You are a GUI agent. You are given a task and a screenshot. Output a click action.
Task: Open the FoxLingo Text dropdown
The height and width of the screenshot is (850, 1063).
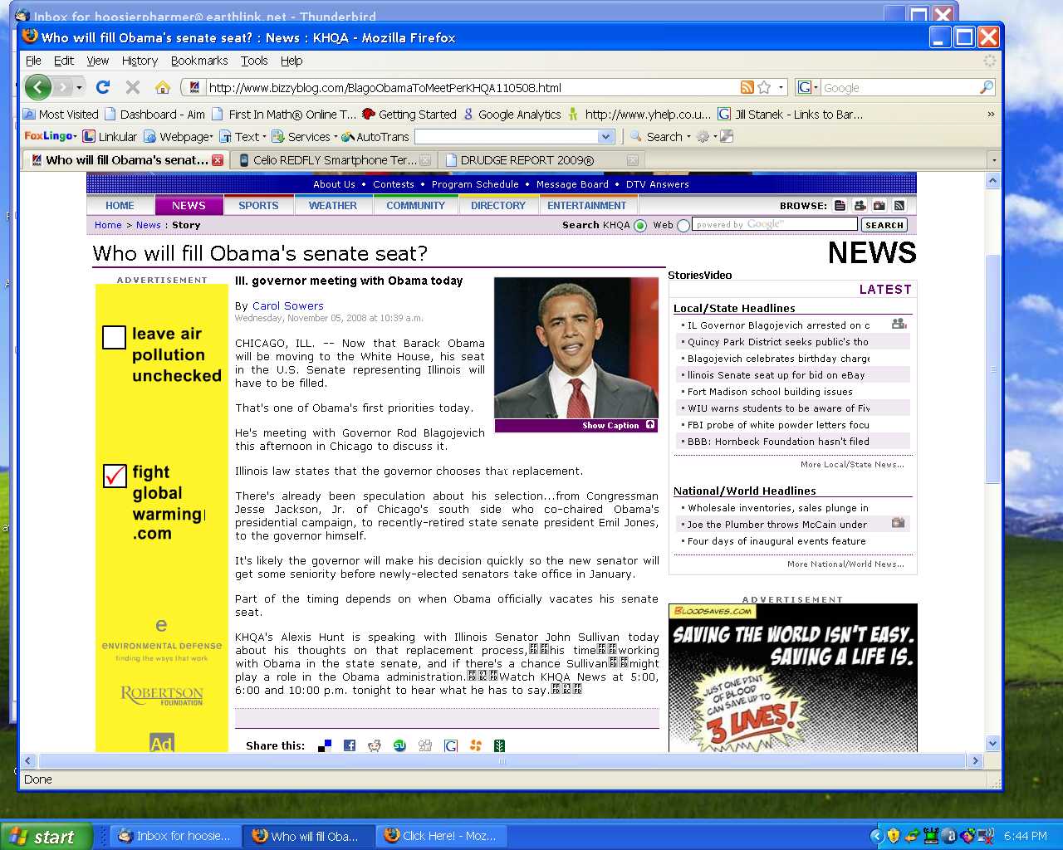point(242,137)
